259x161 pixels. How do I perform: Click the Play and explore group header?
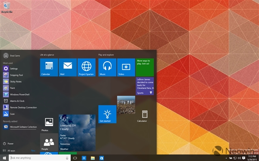pyautogui.click(x=106, y=55)
